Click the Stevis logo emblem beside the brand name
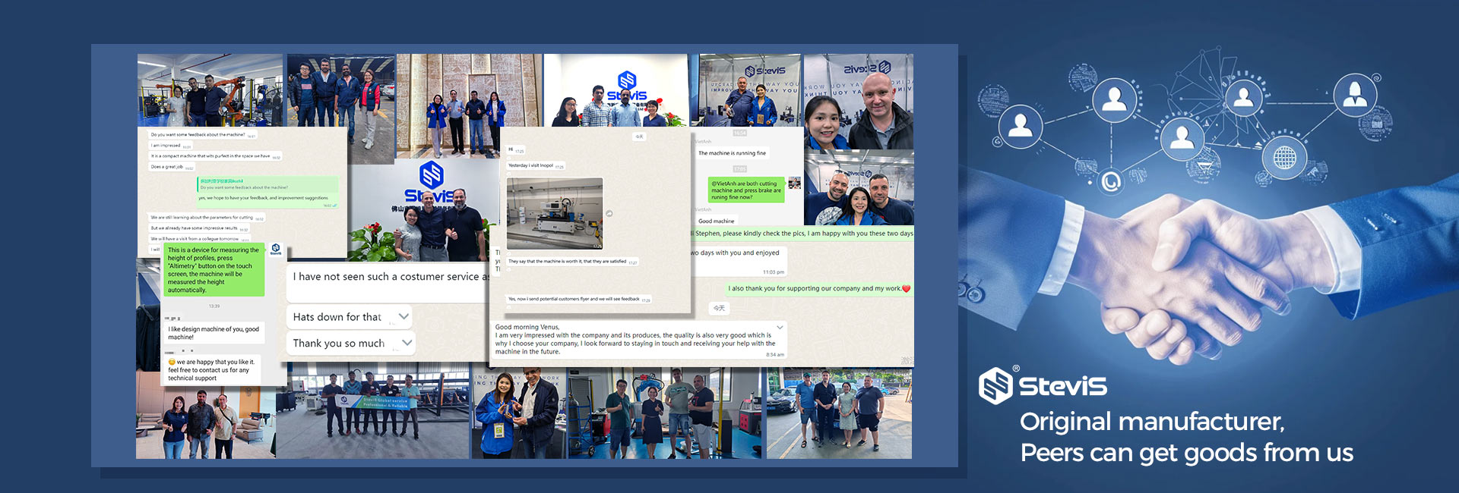This screenshot has width=1459, height=493. click(x=995, y=385)
